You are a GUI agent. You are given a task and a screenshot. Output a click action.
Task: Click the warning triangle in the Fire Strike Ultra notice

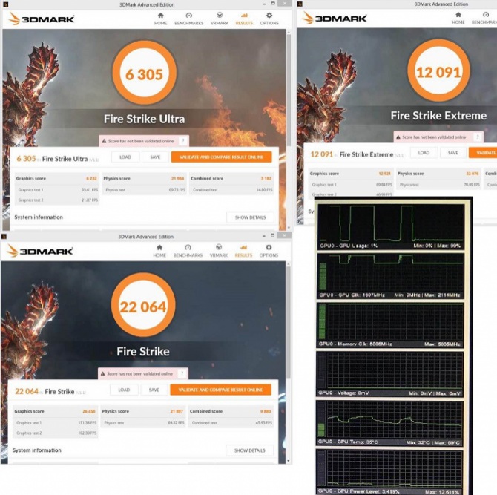click(x=104, y=141)
